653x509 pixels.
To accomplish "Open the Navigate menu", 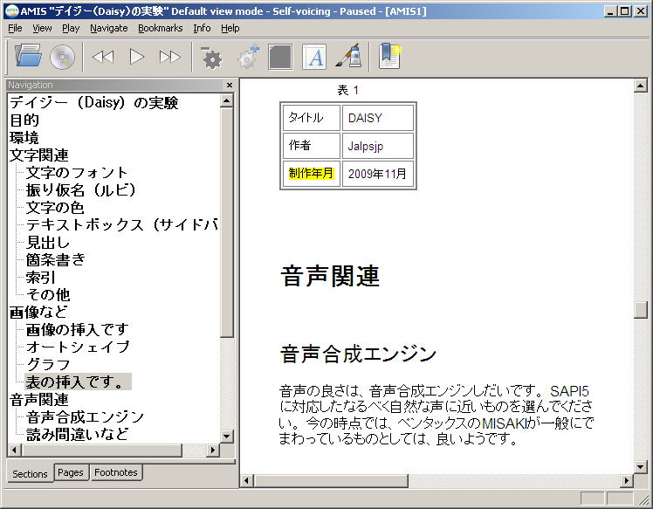I will click(x=109, y=28).
